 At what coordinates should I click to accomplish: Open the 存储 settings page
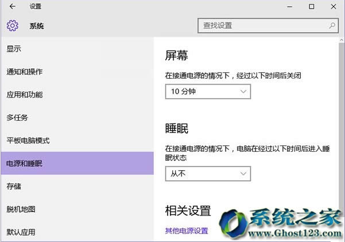[x=14, y=187]
